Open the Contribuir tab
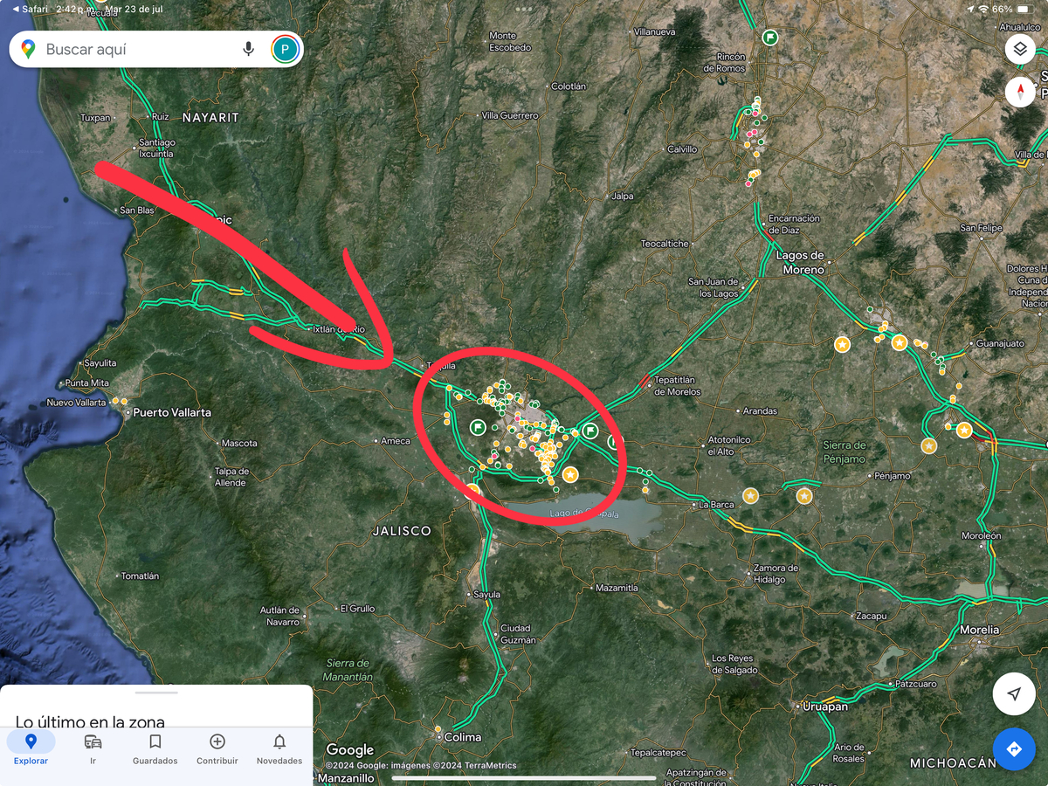Screen dimensions: 1048x786 click(217, 748)
